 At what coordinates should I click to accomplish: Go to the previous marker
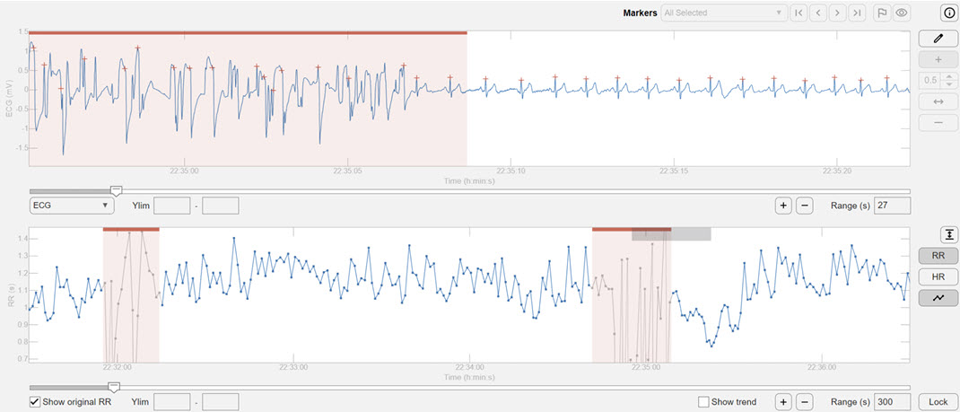[818, 13]
